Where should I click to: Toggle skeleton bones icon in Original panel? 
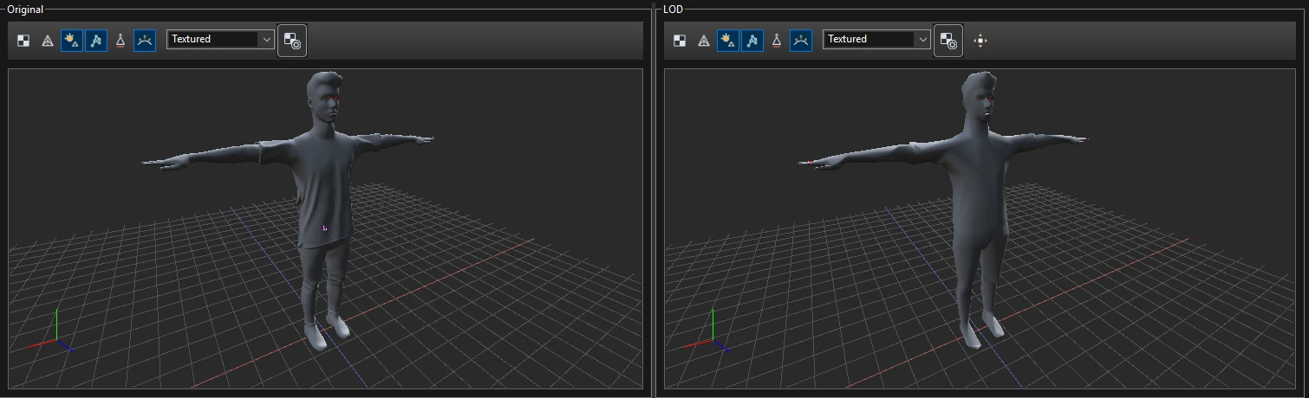click(96, 41)
